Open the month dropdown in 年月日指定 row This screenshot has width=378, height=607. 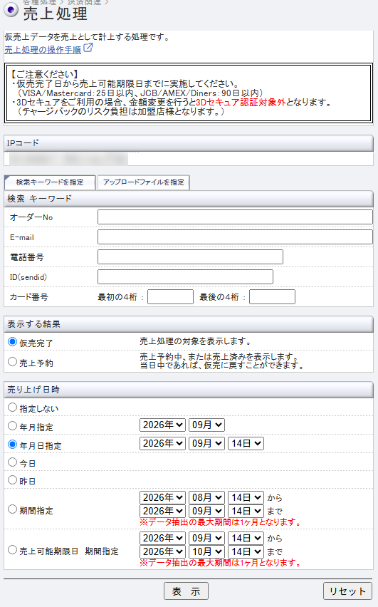[206, 444]
